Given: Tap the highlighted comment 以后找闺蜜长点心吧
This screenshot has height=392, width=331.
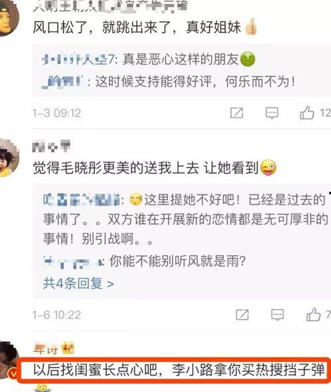Looking at the screenshot, I should 178,370.
